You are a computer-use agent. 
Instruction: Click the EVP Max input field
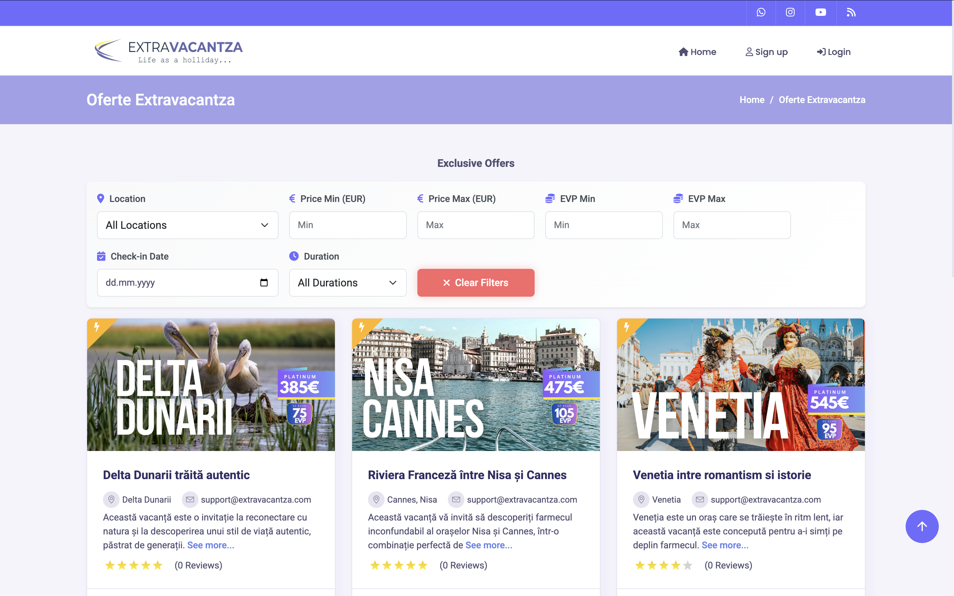click(732, 225)
